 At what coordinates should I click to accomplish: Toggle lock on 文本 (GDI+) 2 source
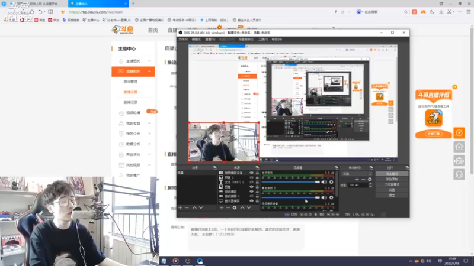pos(257,182)
